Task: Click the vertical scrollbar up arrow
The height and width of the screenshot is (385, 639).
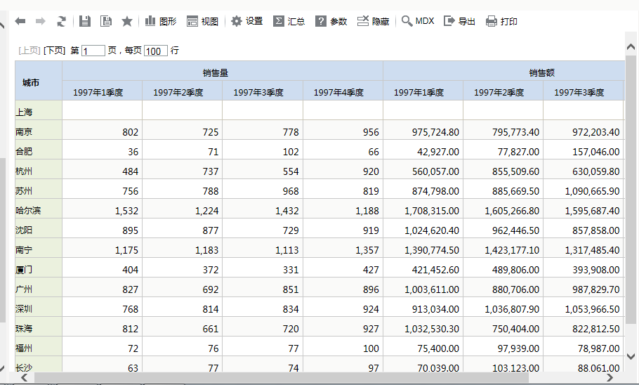Action: tap(631, 47)
